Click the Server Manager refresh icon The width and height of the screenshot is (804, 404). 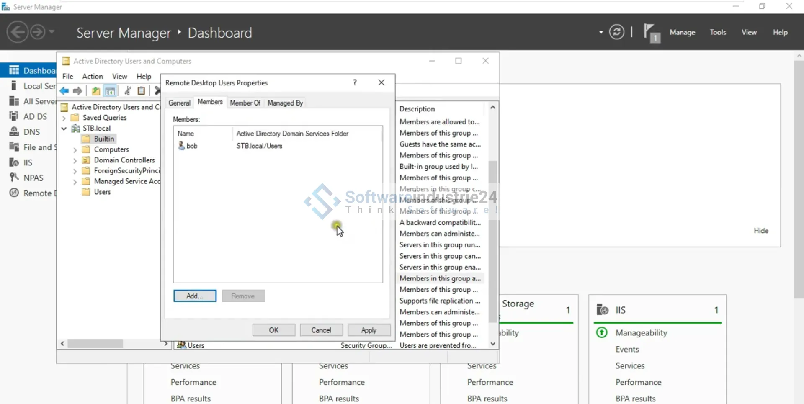[616, 32]
